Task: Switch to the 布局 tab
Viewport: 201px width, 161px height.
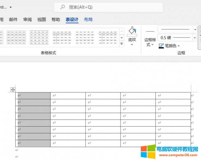Action: coord(88,20)
